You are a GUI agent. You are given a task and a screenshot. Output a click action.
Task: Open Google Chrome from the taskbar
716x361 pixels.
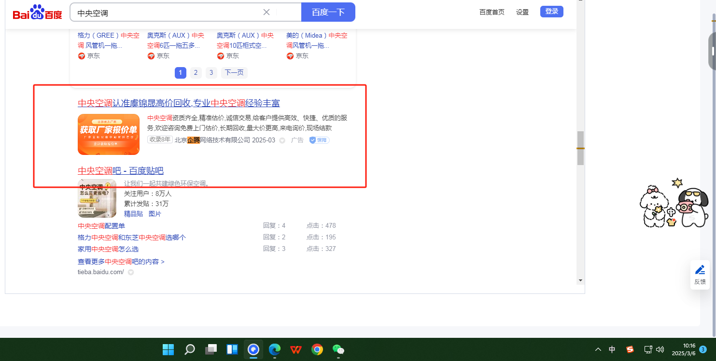[317, 349]
